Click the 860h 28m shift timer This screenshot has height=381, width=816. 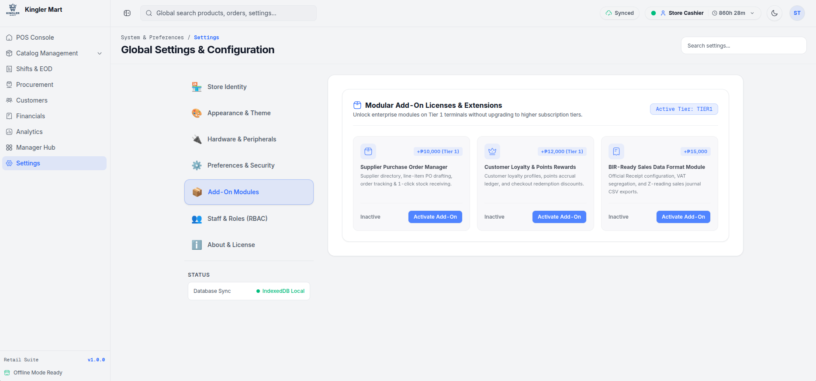[x=729, y=13]
